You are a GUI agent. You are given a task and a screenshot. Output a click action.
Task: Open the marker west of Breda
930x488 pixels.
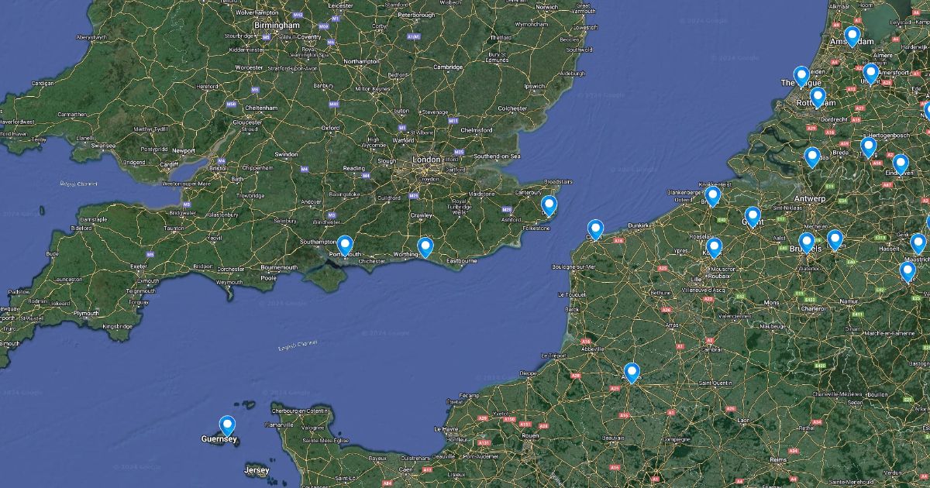[x=812, y=157]
